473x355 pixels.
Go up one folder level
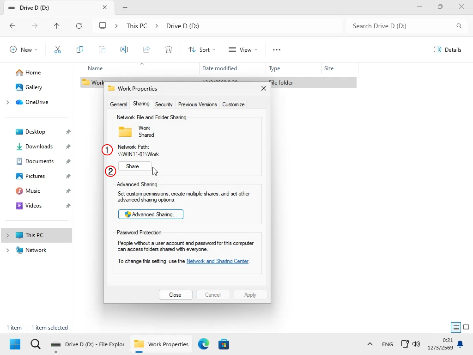coord(57,26)
